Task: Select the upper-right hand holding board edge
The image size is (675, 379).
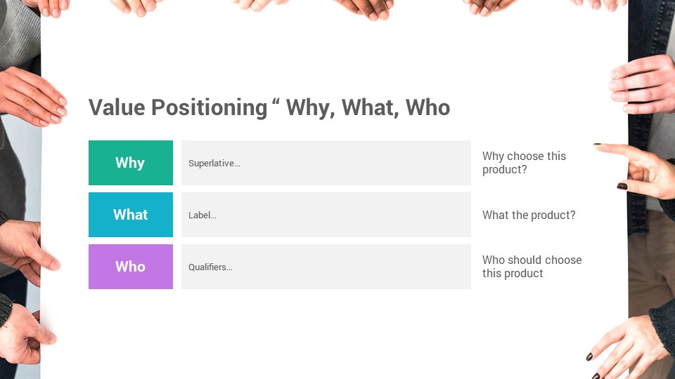Action: [643, 85]
